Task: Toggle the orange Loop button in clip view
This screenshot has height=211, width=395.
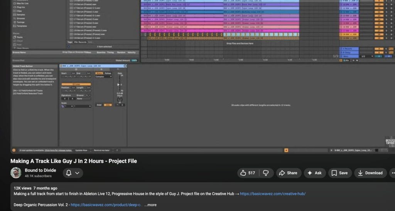Action: (x=76, y=84)
